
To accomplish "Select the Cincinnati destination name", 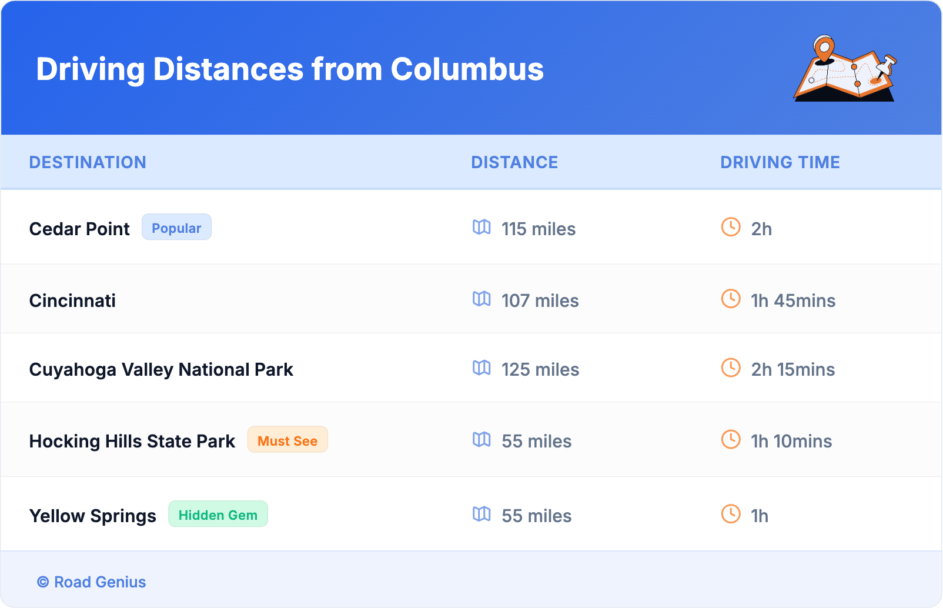I will click(72, 300).
